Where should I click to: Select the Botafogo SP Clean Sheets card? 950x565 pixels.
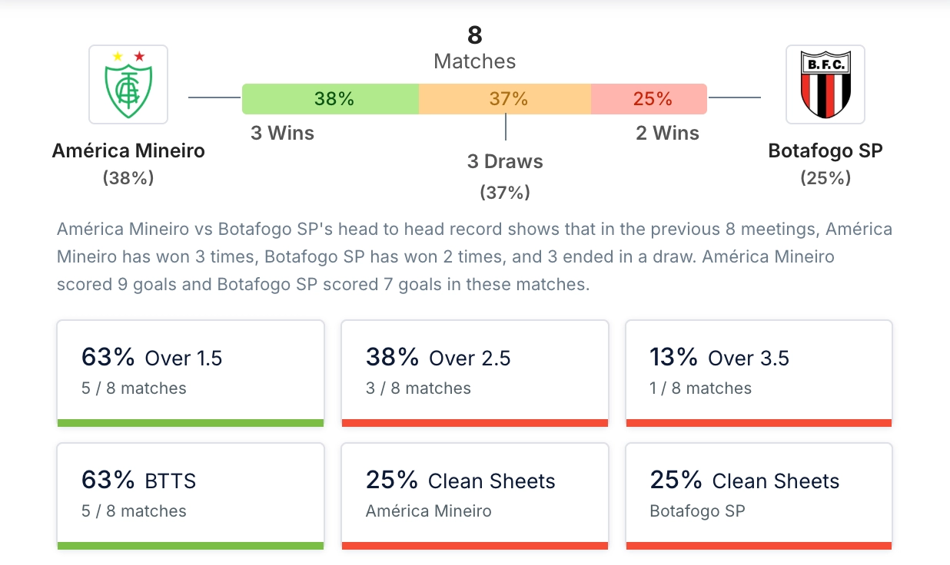(x=759, y=494)
